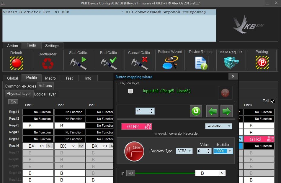This screenshot has height=183, width=281.
Task: Open the Global tab
Action: click(x=12, y=78)
